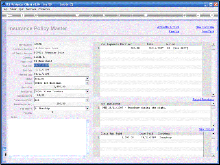Image resolution: width=220 pixels, height=165 pixels.
Task: Click inside the Notes text area
Action: coord(47,137)
